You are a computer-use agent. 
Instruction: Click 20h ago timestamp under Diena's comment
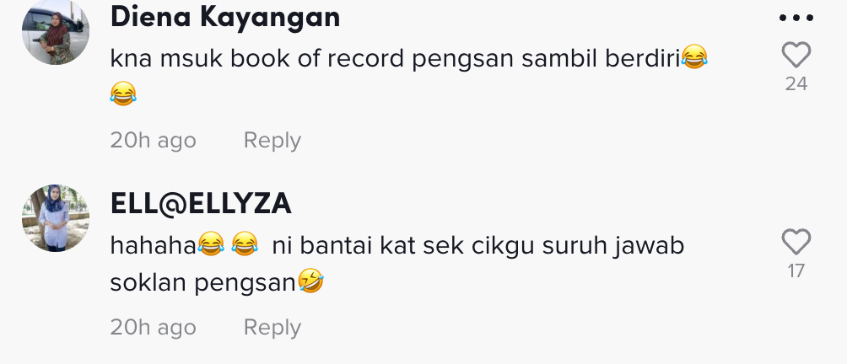[153, 140]
